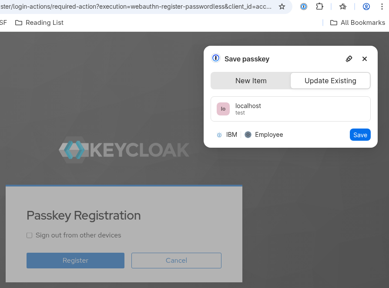This screenshot has height=288, width=389.
Task: Save the passkey with the Save button
Action: [x=360, y=135]
